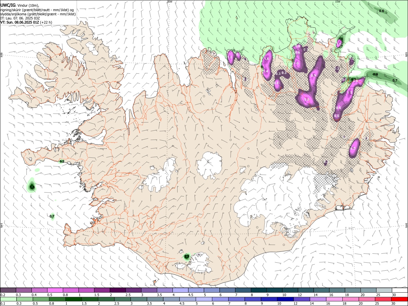Click the dark green rain cell beside southern glacier
This screenshot has height=306, width=408.
pos(187,256)
